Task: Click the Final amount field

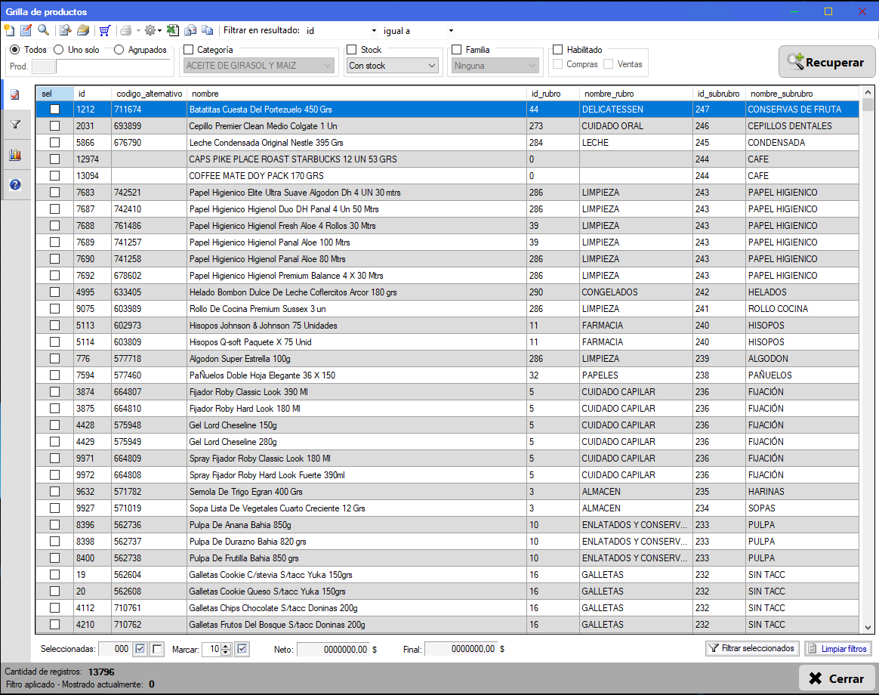Action: click(461, 649)
